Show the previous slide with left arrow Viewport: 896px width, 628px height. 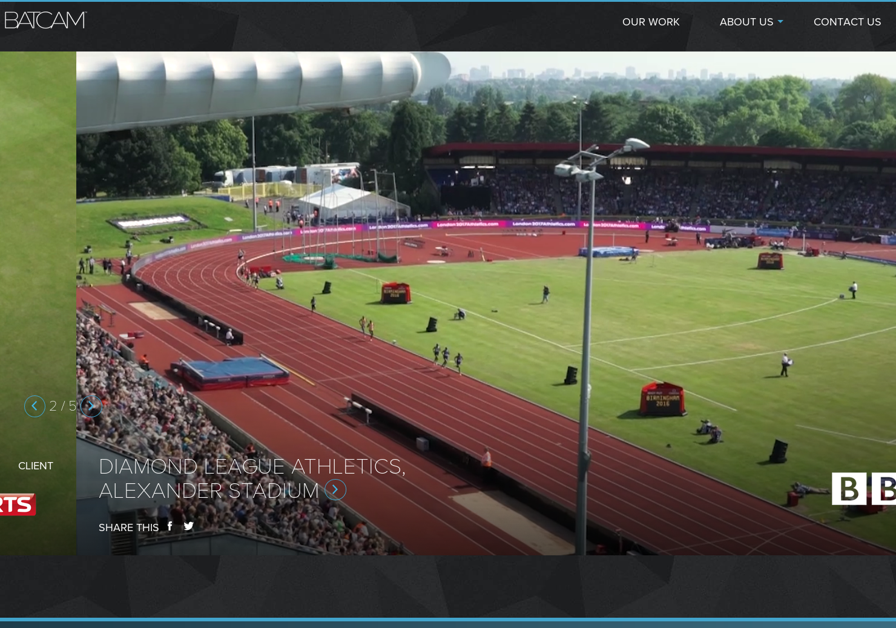(35, 406)
